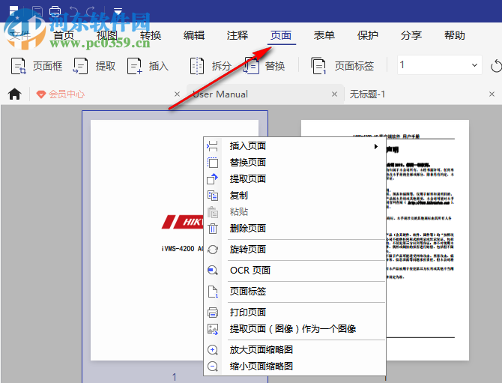
Task: Click the 提取 extract pages icon
Action: tap(81, 66)
